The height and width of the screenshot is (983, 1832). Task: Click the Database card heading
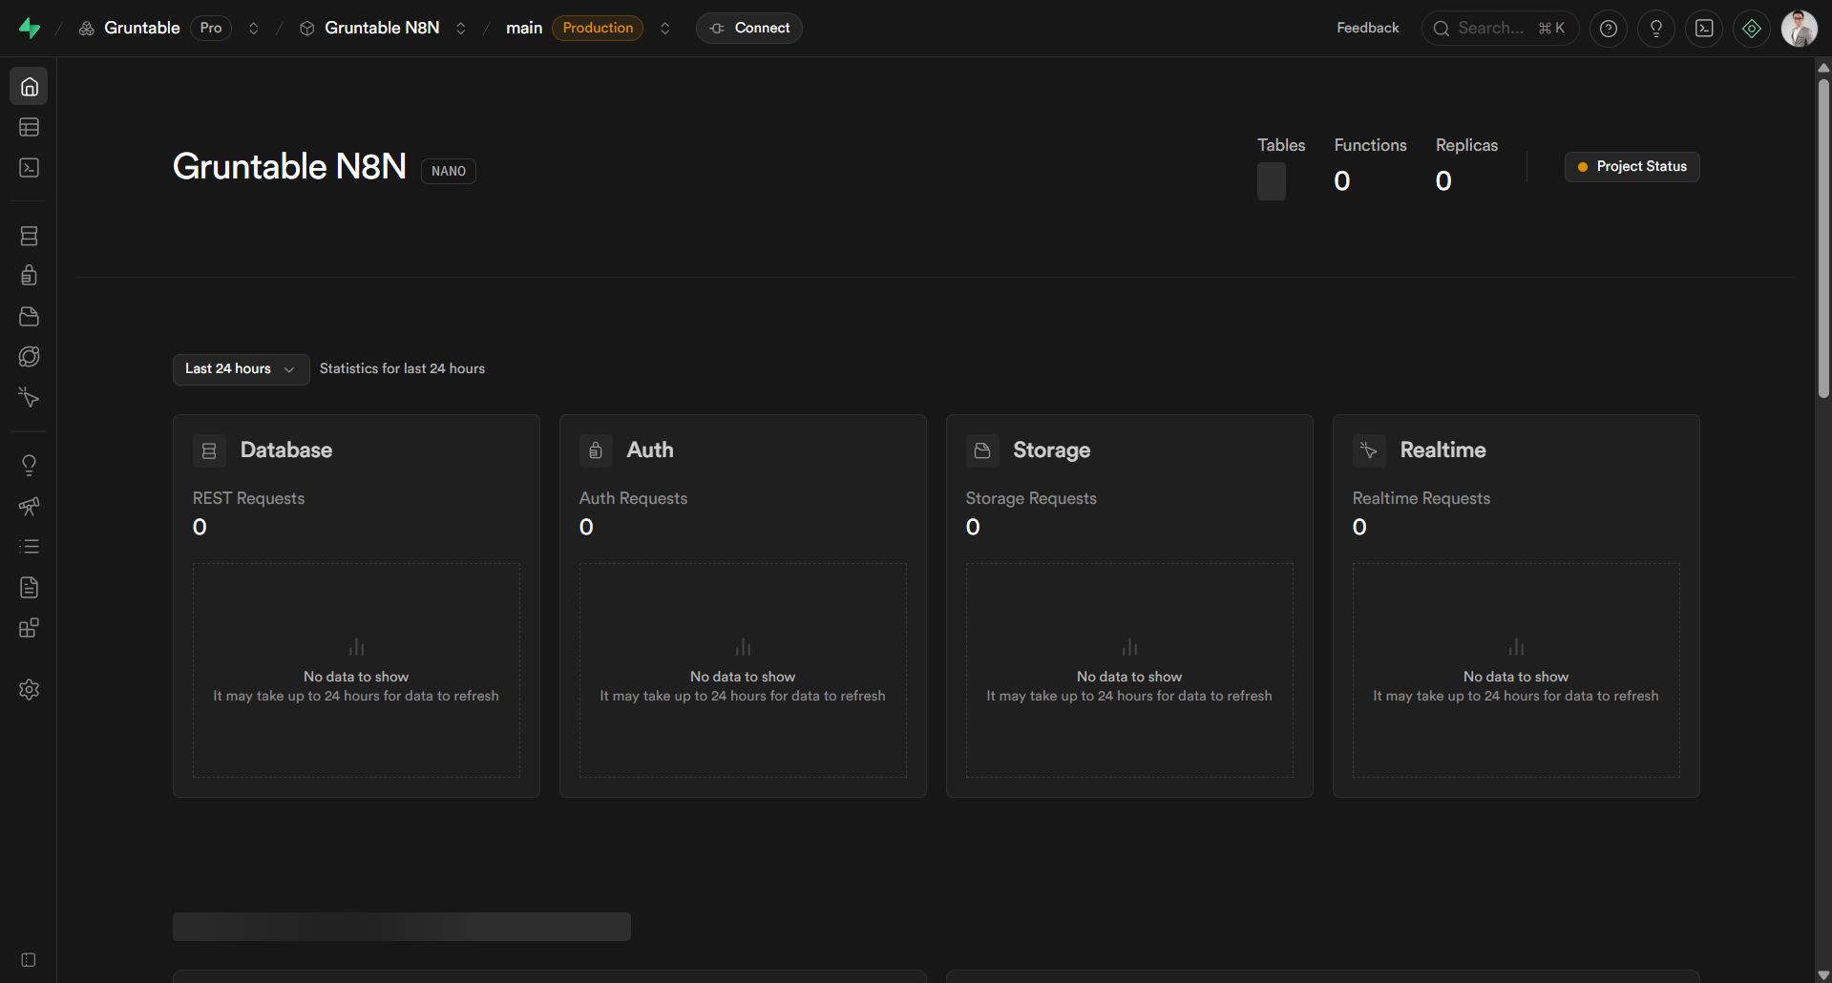pyautogui.click(x=286, y=450)
